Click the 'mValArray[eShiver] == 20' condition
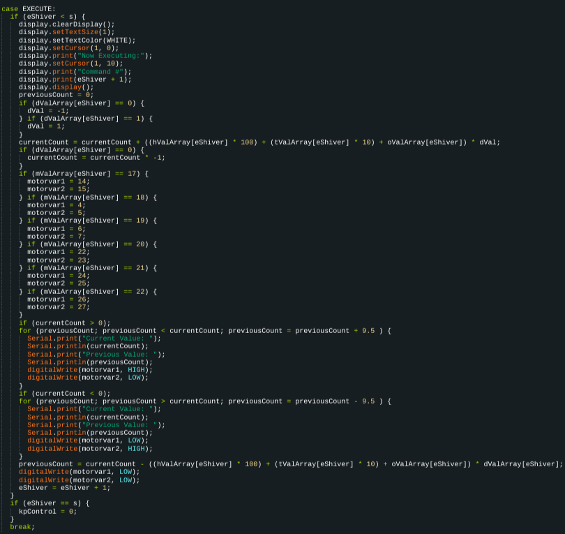This screenshot has height=534, width=565. pyautogui.click(x=92, y=244)
